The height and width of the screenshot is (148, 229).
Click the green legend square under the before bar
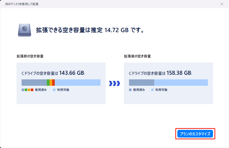tap(26, 90)
